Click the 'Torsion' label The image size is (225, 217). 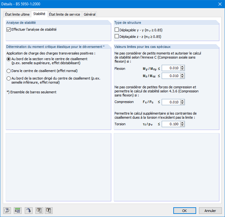120,124
